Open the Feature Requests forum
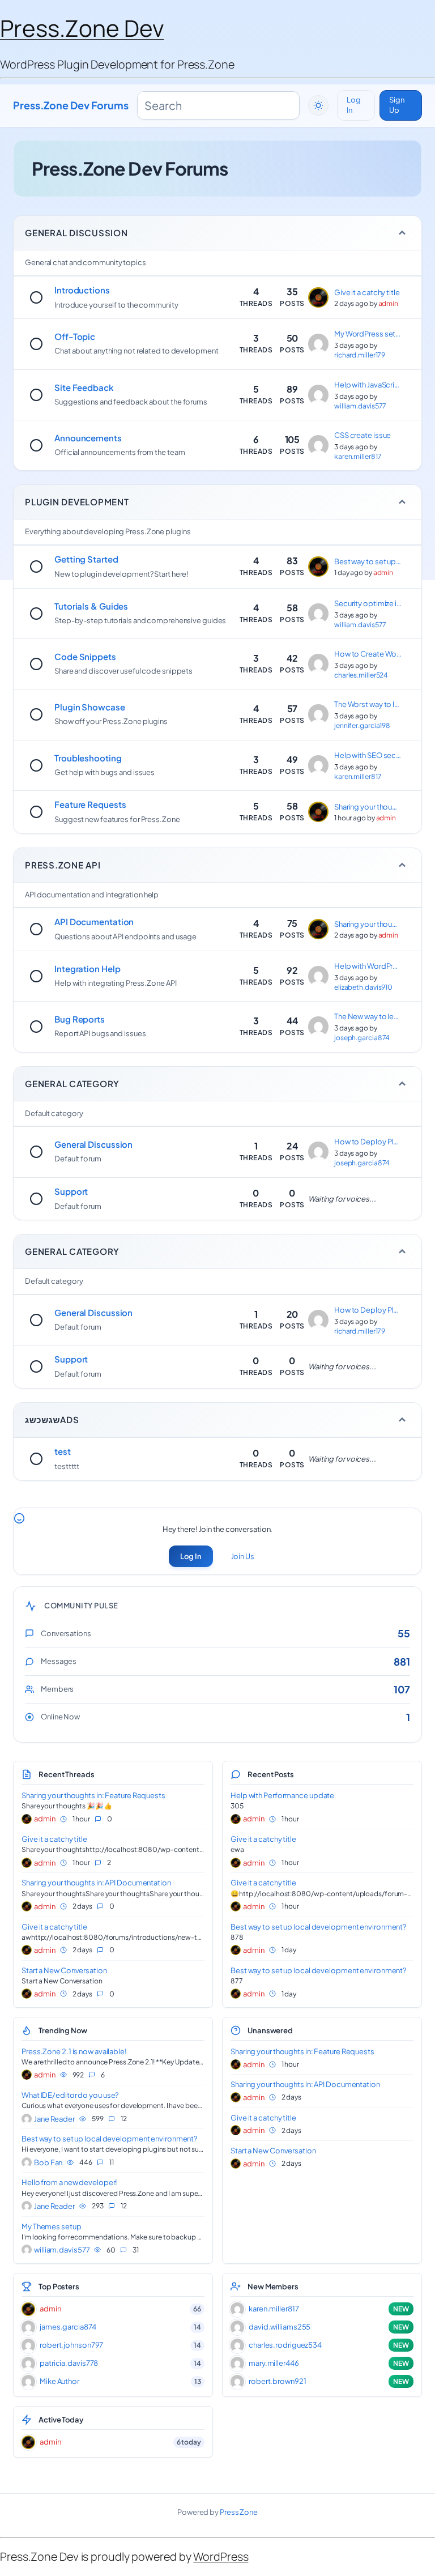 click(90, 804)
